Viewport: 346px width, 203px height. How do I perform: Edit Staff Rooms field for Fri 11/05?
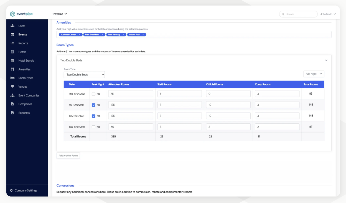(180, 105)
